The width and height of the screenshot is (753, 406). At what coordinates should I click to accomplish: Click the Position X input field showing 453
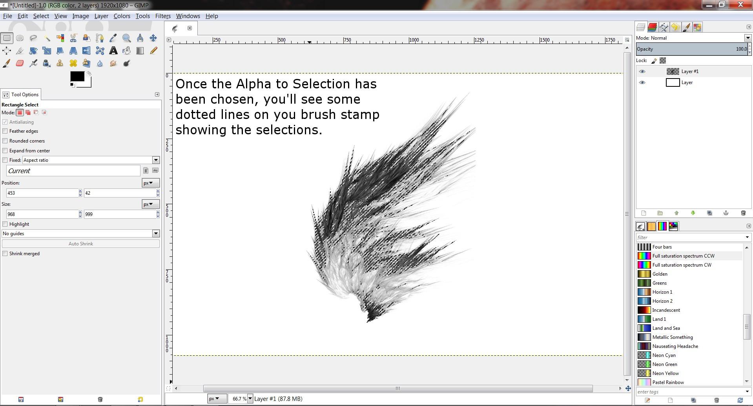[x=42, y=193]
